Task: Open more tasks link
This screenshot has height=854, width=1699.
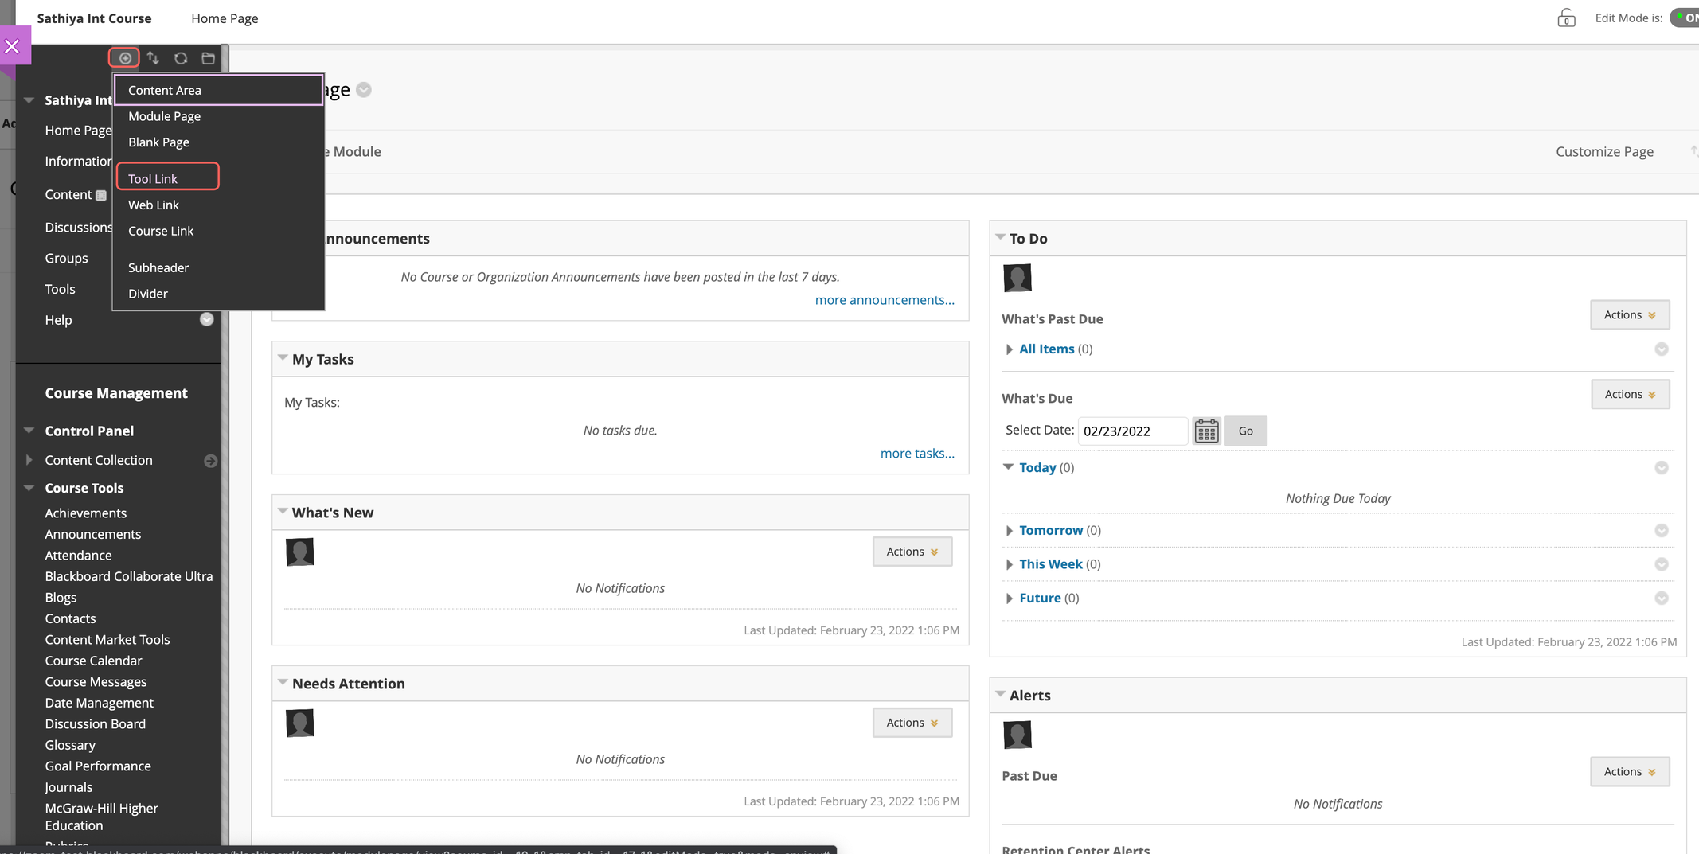Action: (917, 454)
